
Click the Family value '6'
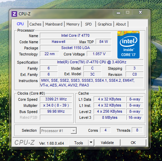pyautogui.click(x=49, y=68)
